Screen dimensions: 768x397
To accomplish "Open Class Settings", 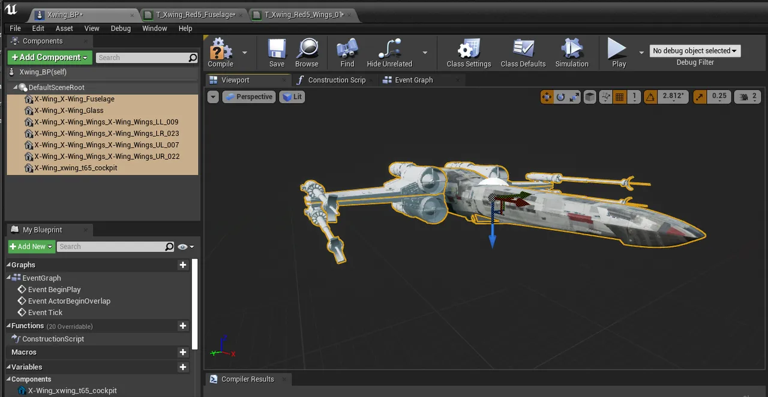I will click(469, 52).
